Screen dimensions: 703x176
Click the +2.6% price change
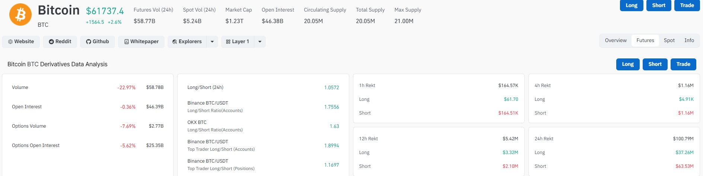(115, 22)
